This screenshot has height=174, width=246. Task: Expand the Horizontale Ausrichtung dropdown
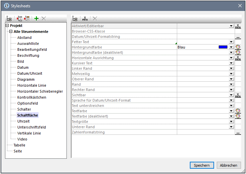pos(231,58)
